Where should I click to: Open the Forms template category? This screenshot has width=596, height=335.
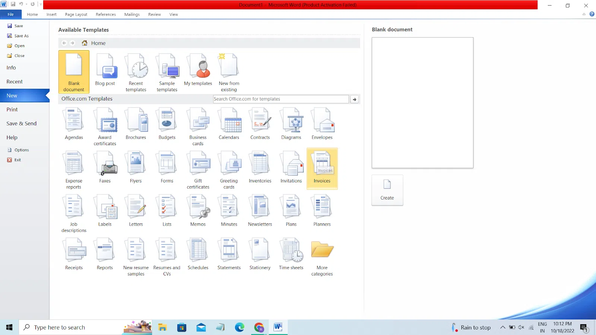(x=167, y=167)
